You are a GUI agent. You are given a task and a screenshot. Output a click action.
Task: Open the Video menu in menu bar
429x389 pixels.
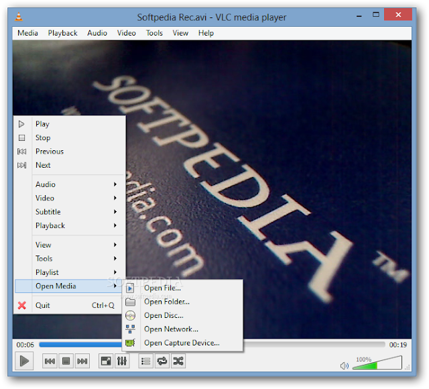[x=127, y=33]
